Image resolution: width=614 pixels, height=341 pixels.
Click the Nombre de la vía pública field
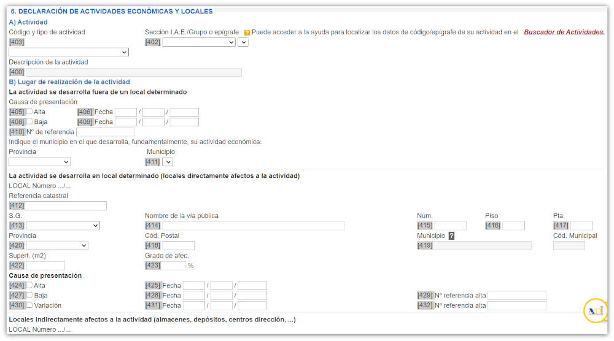254,226
